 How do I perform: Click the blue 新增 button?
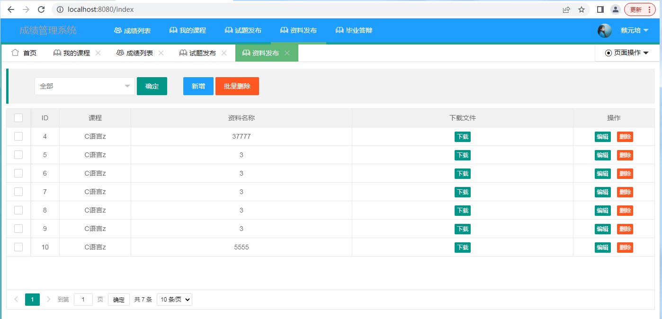[198, 86]
